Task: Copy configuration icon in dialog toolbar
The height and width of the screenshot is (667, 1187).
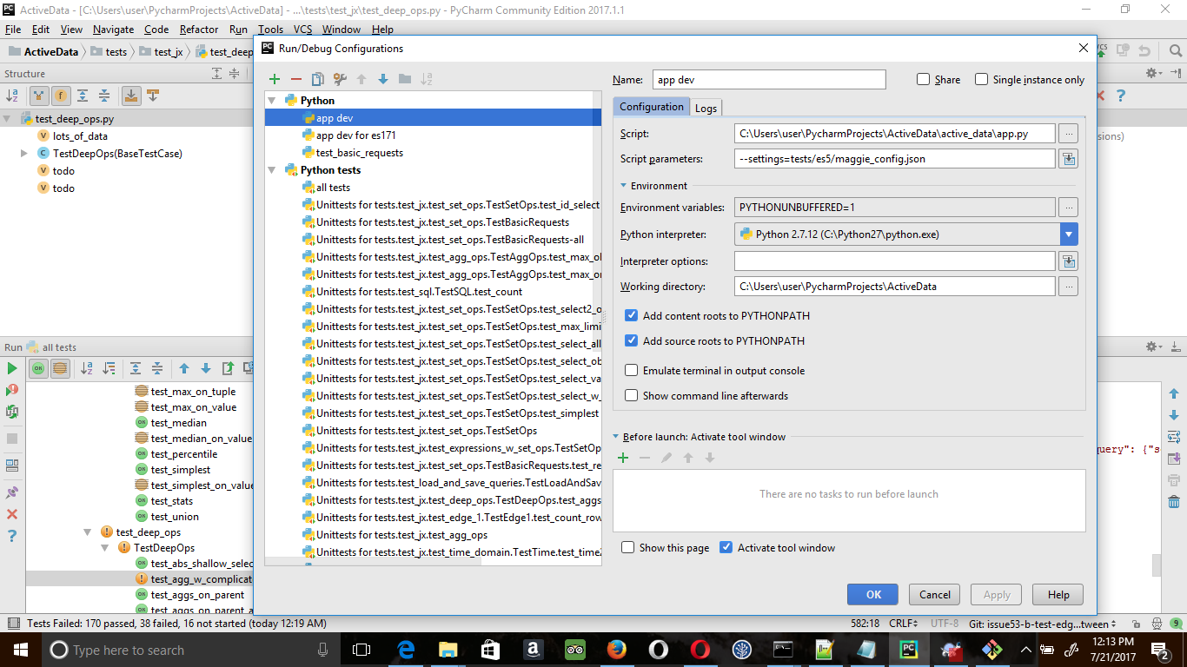Action: pos(318,79)
